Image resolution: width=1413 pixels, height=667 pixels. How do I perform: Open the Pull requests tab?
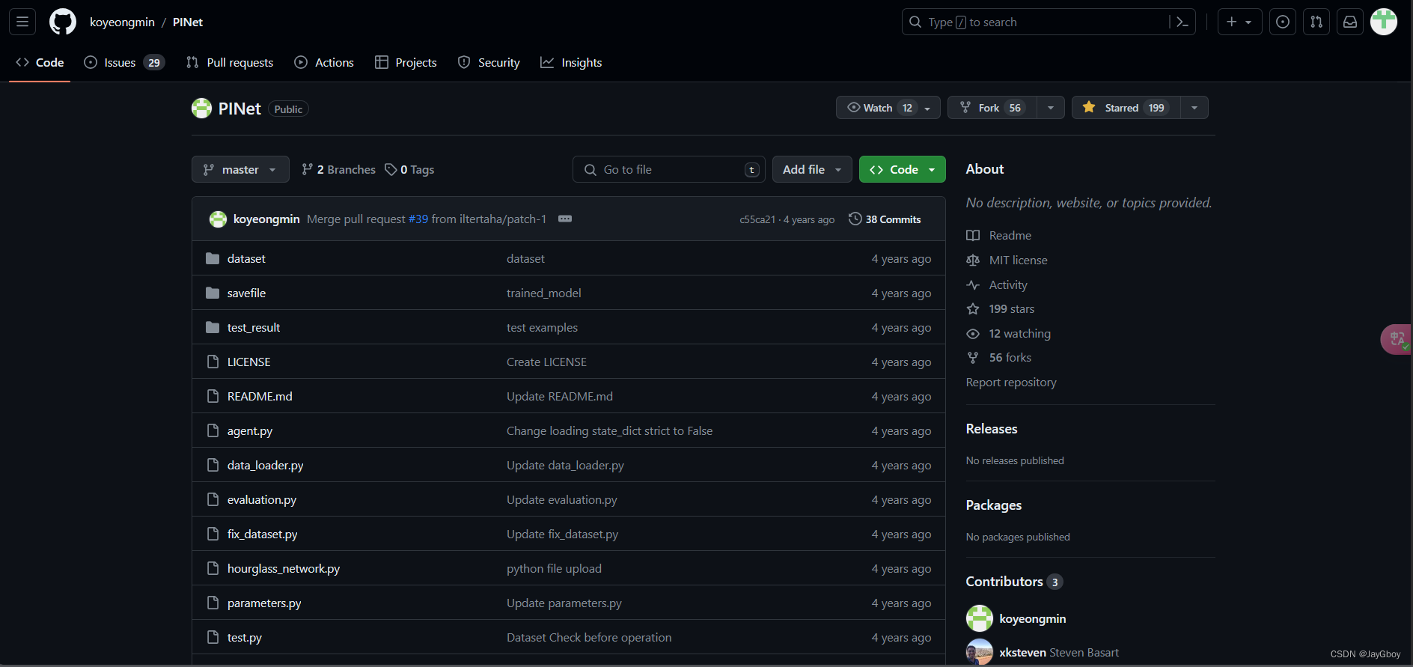tap(230, 62)
